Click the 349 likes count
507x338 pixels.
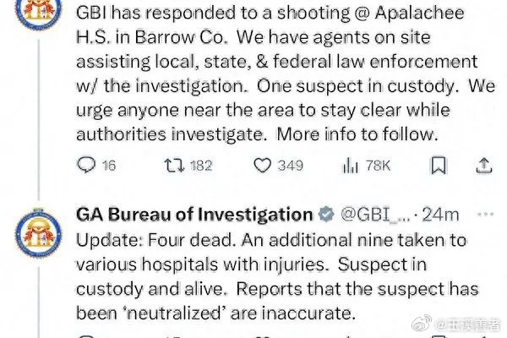[x=291, y=166]
